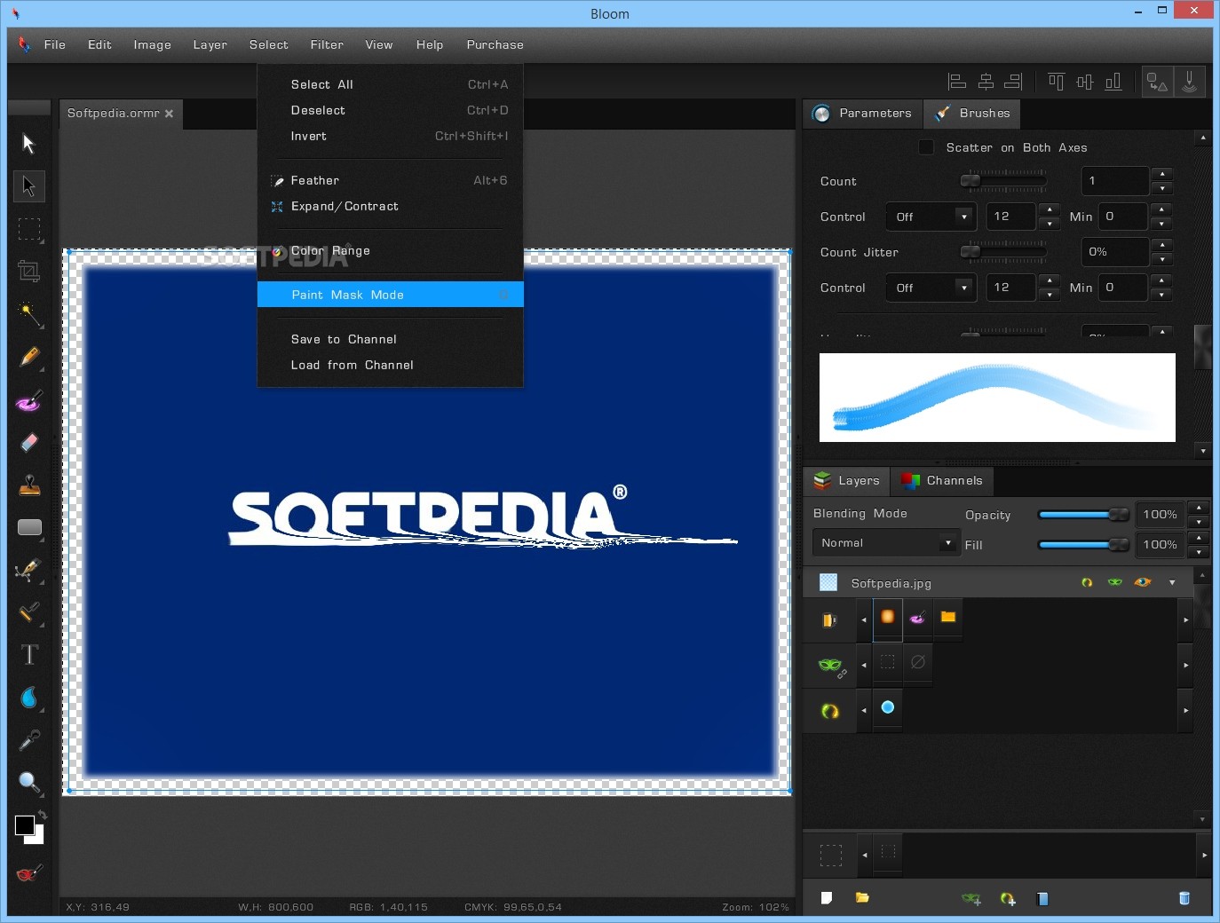The image size is (1220, 923).
Task: Click the brush stroke preview thumbnail
Action: tap(997, 398)
